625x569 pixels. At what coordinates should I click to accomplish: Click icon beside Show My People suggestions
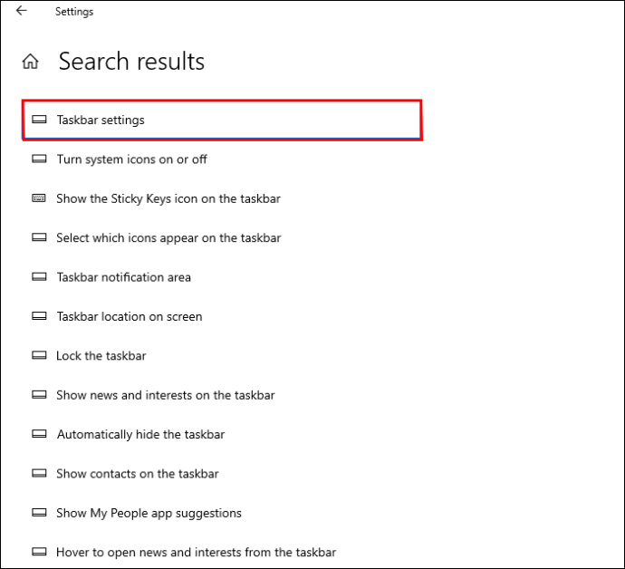point(39,513)
